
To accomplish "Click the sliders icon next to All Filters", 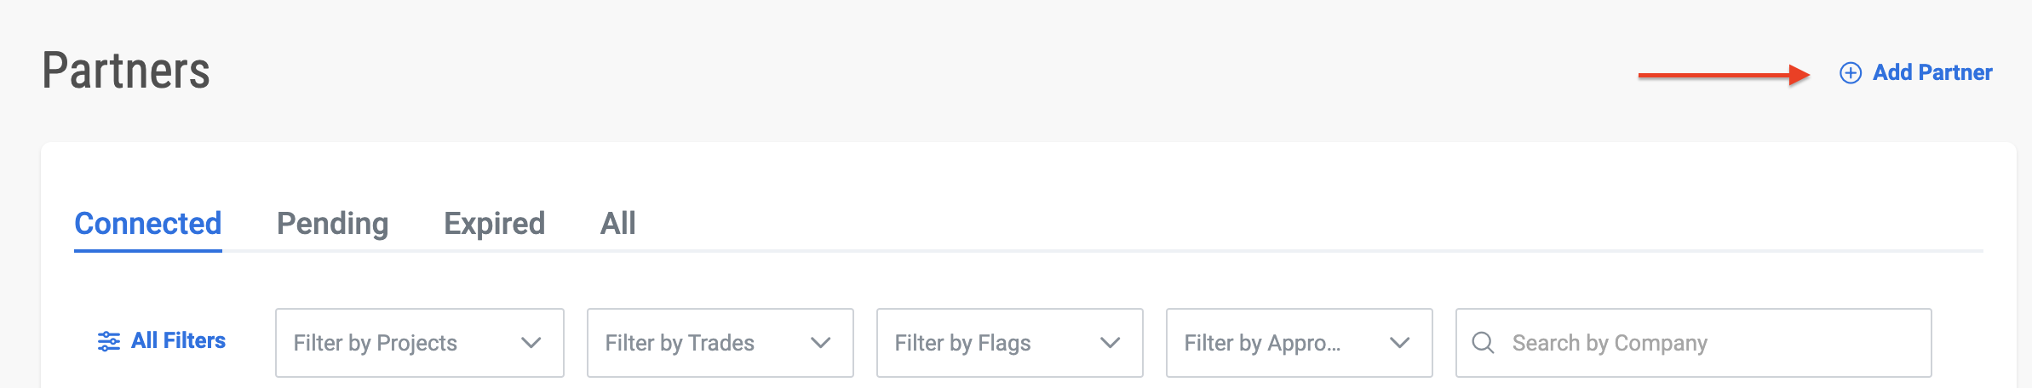I will 109,341.
